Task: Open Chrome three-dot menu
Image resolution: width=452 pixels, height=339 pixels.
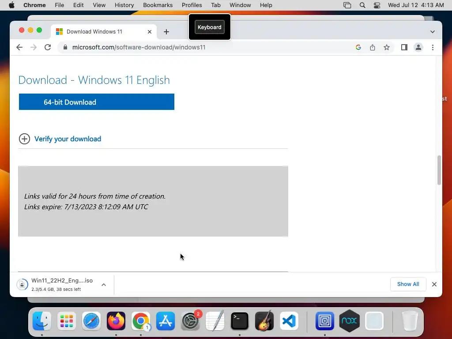Action: (x=433, y=47)
